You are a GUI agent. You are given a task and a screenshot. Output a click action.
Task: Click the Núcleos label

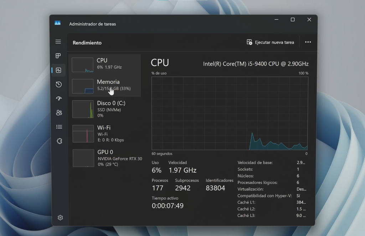[x=246, y=176]
